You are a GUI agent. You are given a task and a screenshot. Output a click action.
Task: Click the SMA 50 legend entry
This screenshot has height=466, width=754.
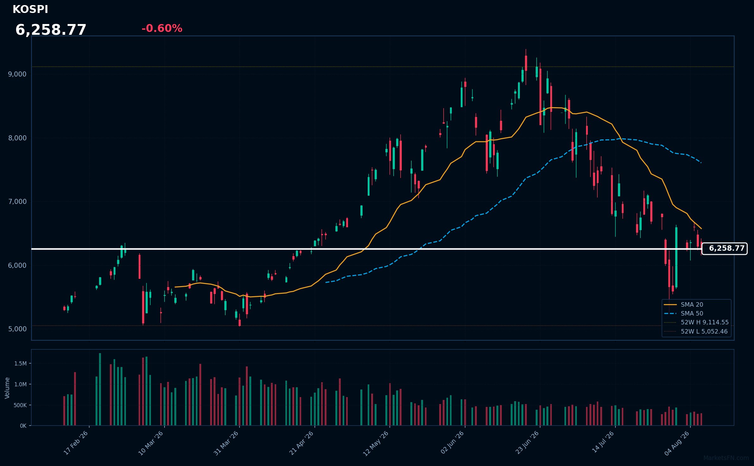[692, 314]
